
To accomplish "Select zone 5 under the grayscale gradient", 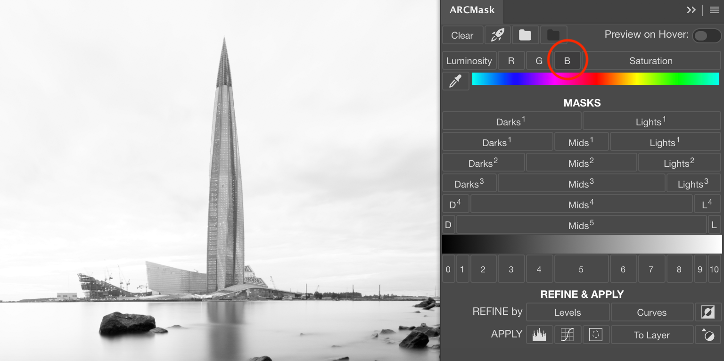I will [581, 269].
